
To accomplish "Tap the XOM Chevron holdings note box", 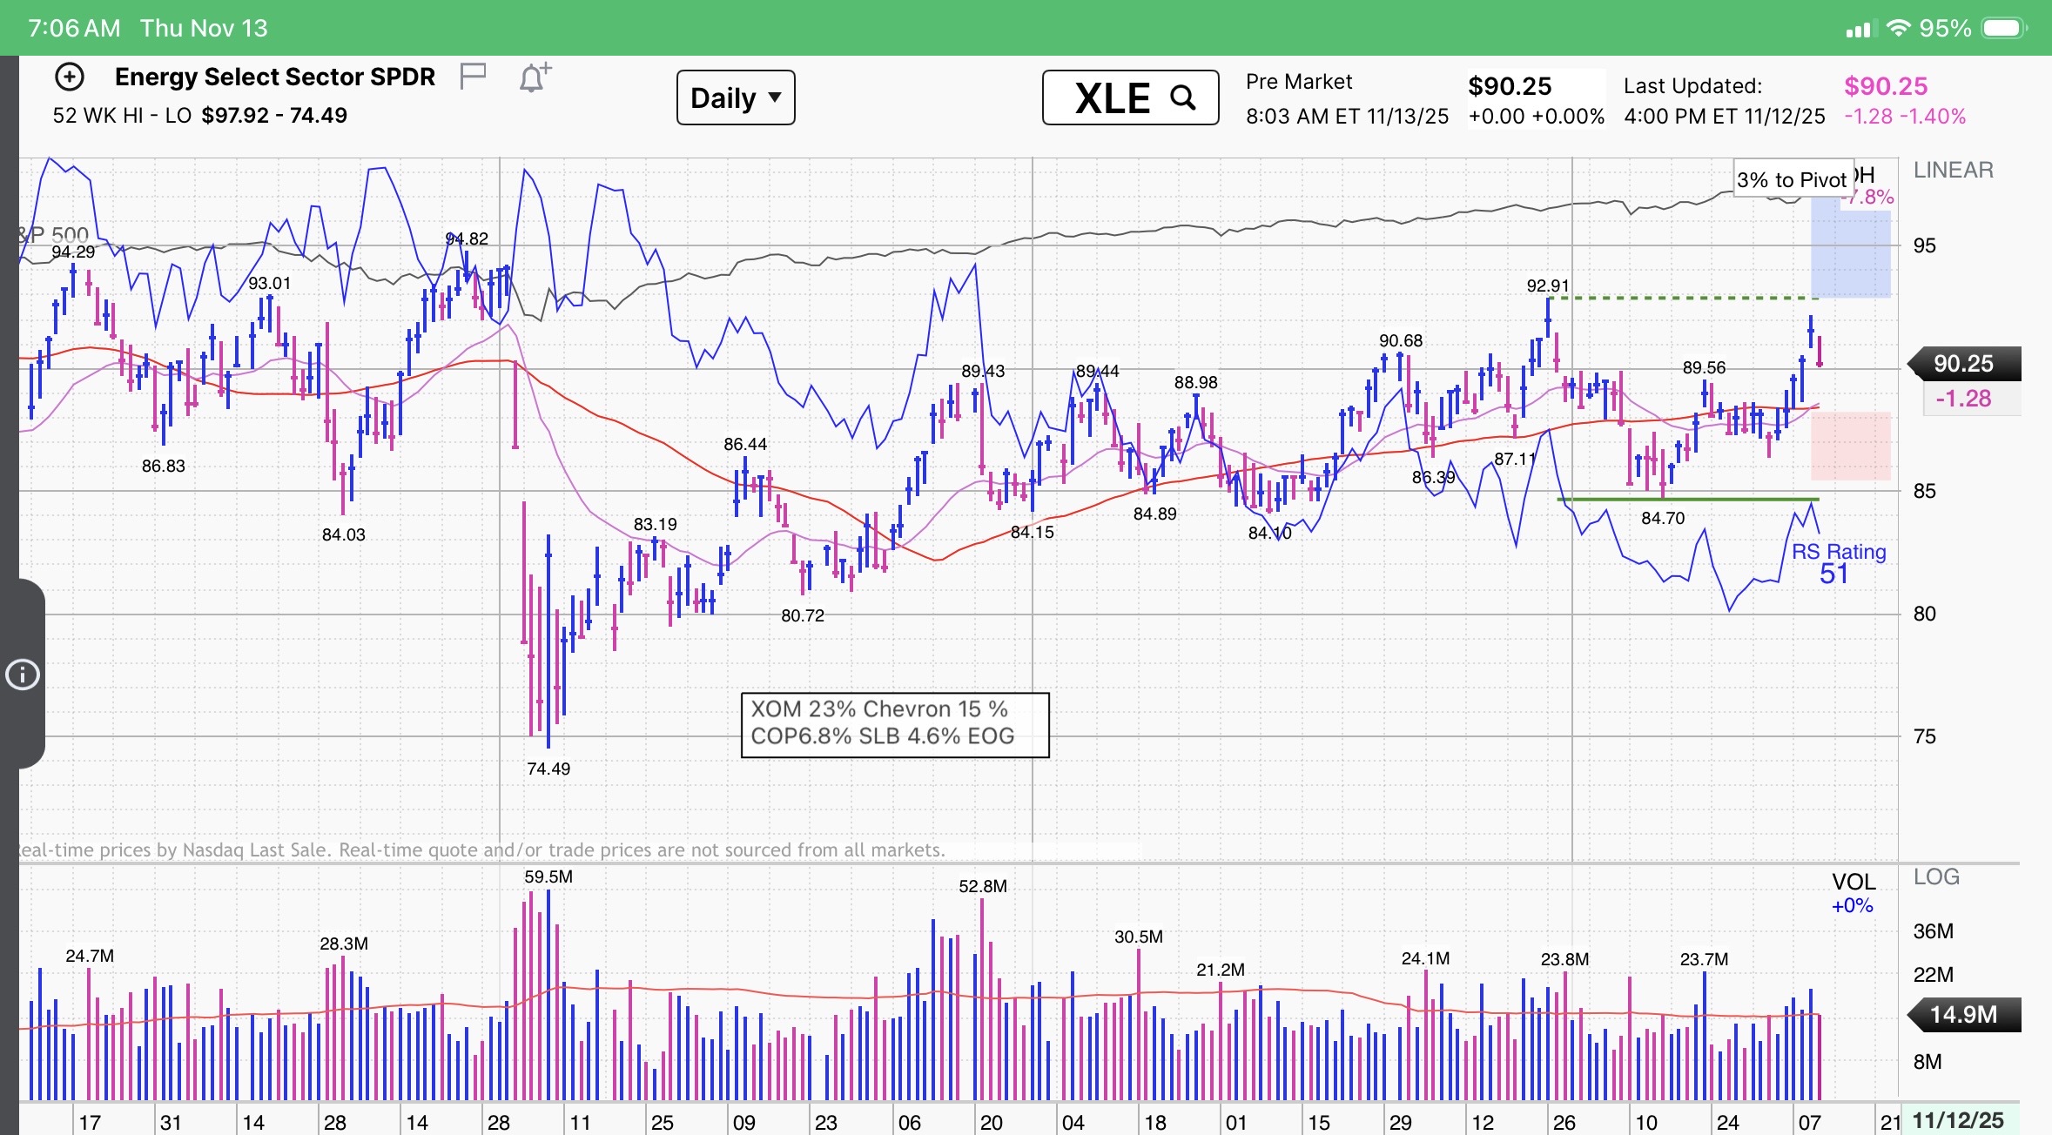I will [x=894, y=724].
